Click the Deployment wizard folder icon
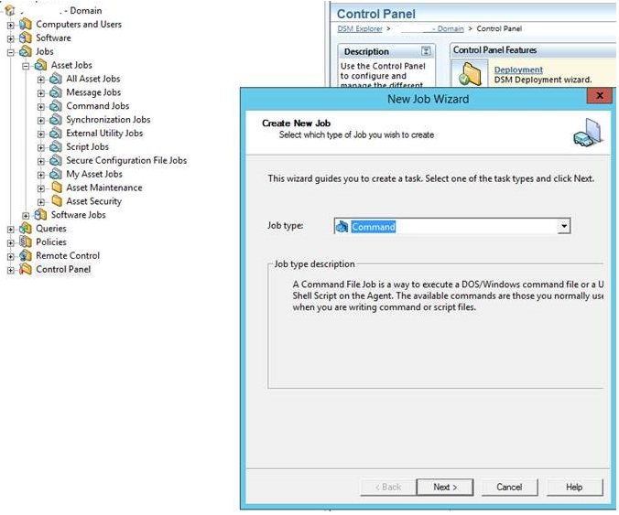The image size is (619, 515). 470,74
